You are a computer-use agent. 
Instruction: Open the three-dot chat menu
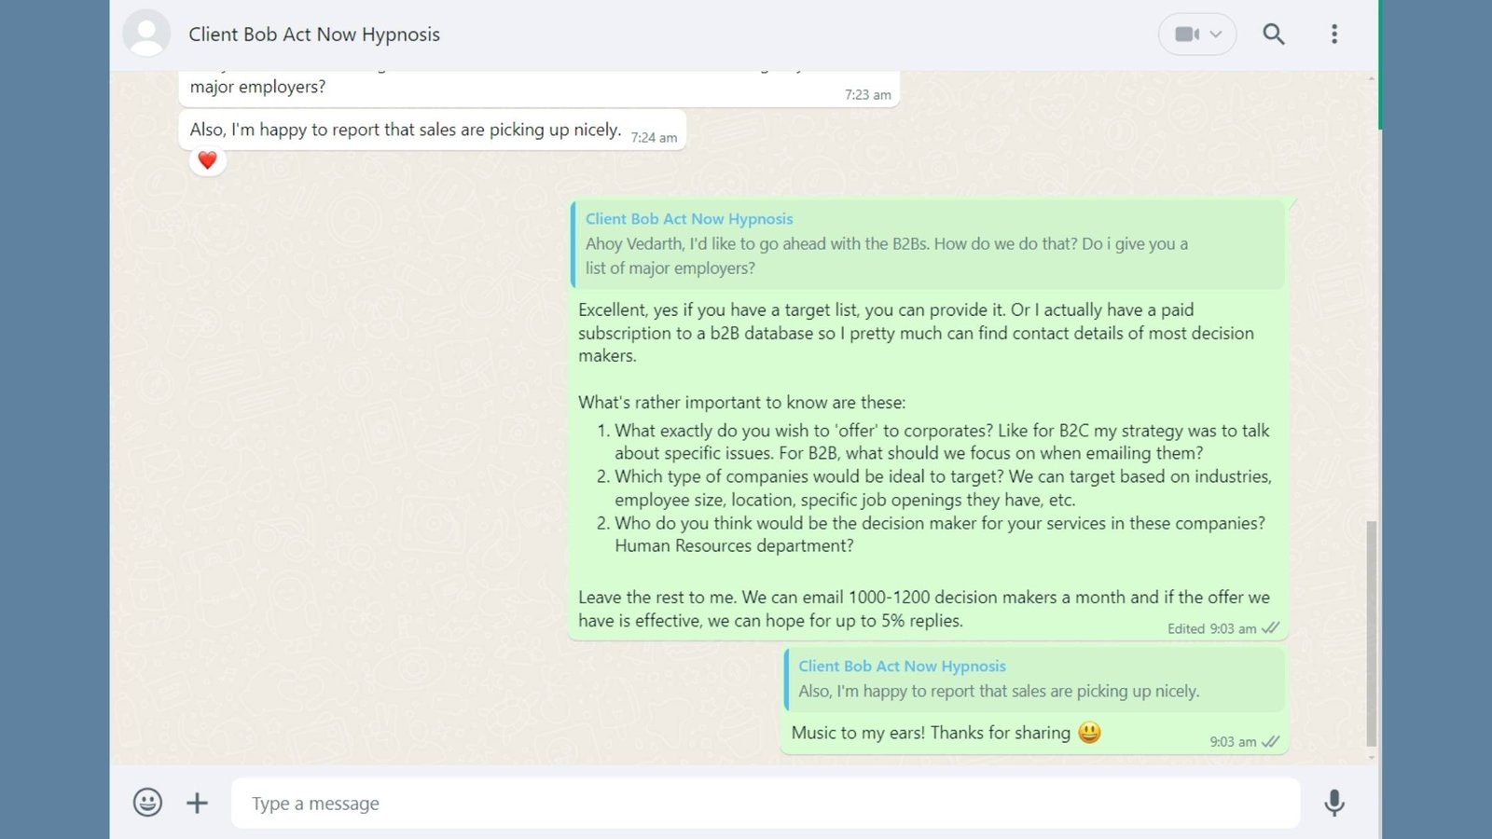[x=1334, y=34]
